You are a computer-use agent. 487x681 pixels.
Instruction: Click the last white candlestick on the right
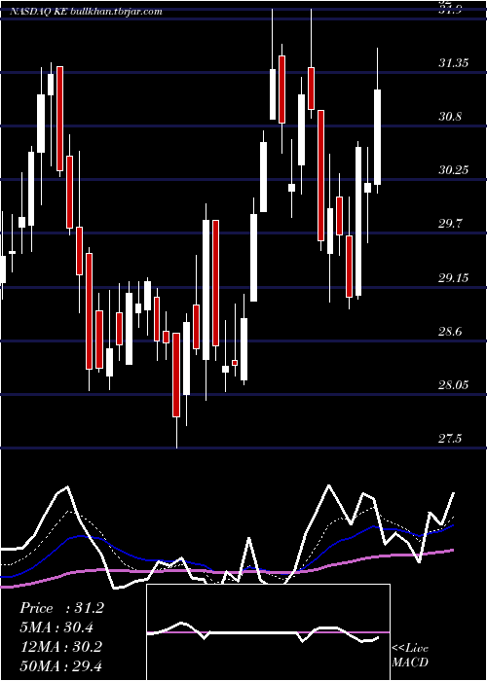(x=378, y=137)
